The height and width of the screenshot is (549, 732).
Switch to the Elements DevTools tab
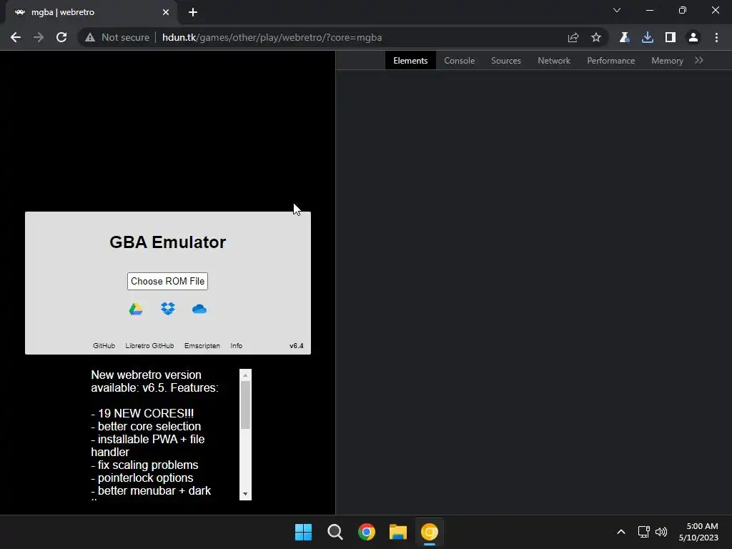(x=410, y=61)
